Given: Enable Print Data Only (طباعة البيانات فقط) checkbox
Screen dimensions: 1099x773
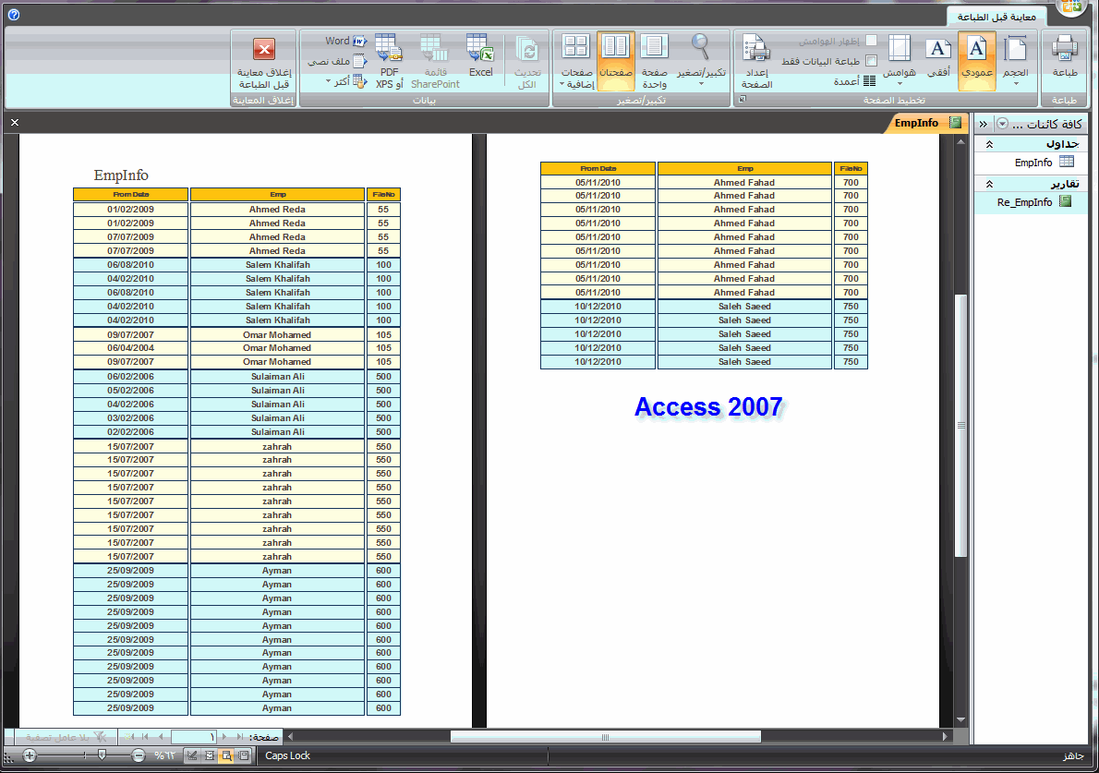Looking at the screenshot, I should (x=871, y=61).
